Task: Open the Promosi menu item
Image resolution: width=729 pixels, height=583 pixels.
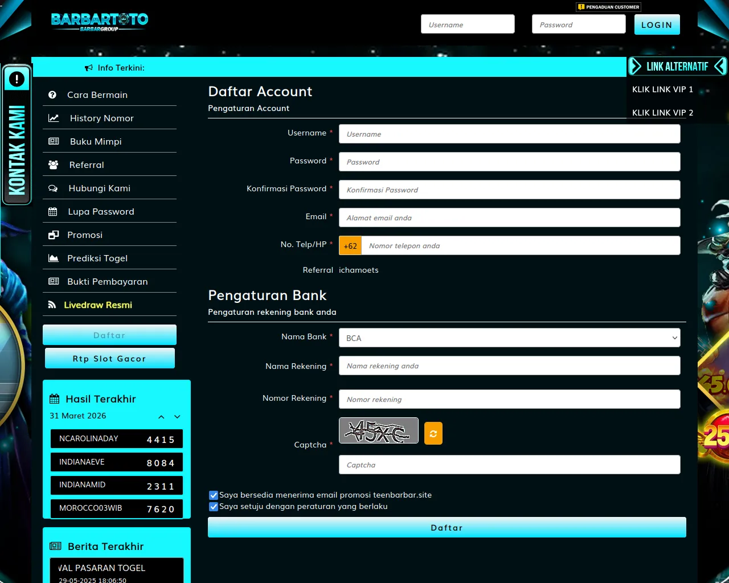Action: point(85,235)
